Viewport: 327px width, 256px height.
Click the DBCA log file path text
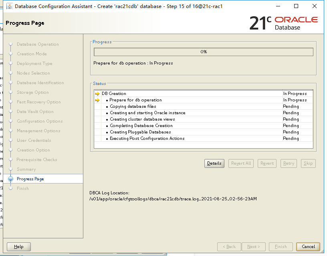[173, 199]
